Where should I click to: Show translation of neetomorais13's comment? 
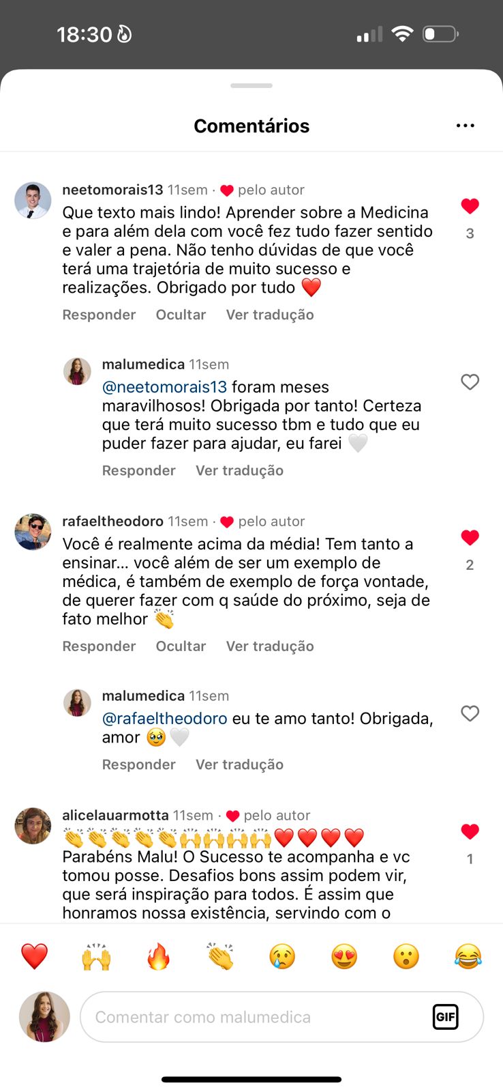(x=270, y=315)
